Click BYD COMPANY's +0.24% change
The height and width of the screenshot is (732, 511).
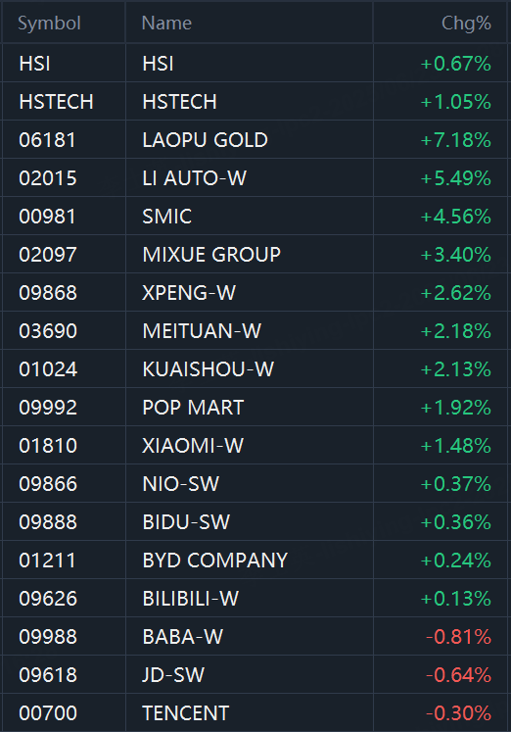click(455, 561)
